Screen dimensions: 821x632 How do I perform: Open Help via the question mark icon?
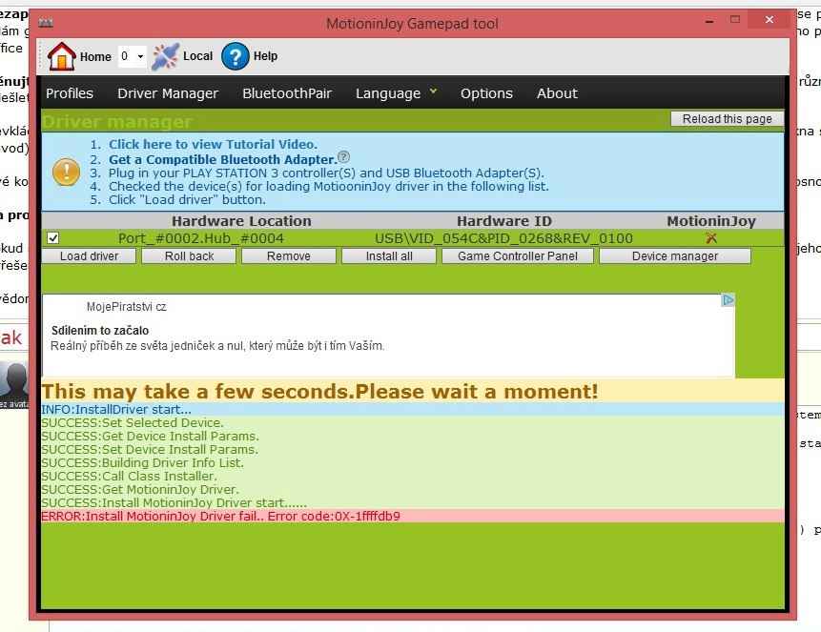[x=236, y=56]
